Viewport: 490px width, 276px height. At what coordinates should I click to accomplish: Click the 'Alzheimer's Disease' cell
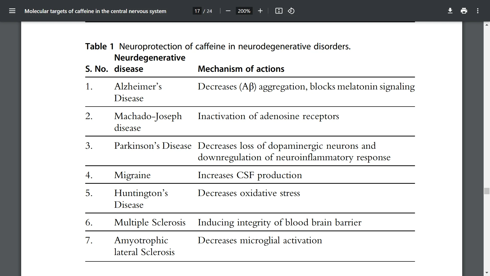point(138,92)
